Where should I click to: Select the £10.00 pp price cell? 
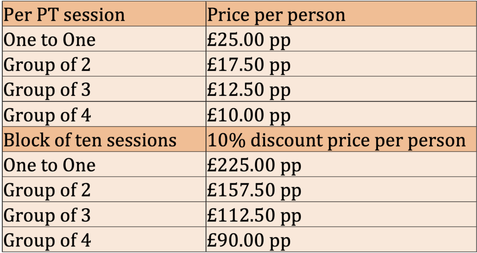tap(341, 114)
